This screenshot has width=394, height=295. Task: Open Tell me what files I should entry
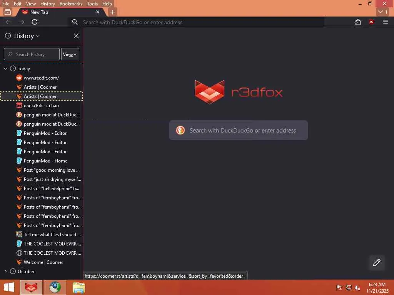point(42,235)
